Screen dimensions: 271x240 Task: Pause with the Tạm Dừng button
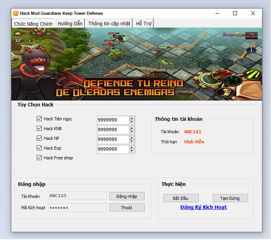click(230, 198)
